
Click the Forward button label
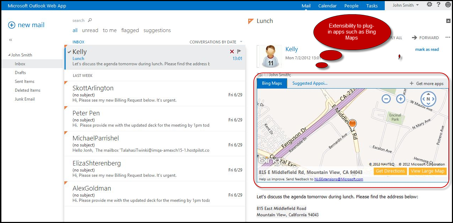pyautogui.click(x=429, y=38)
